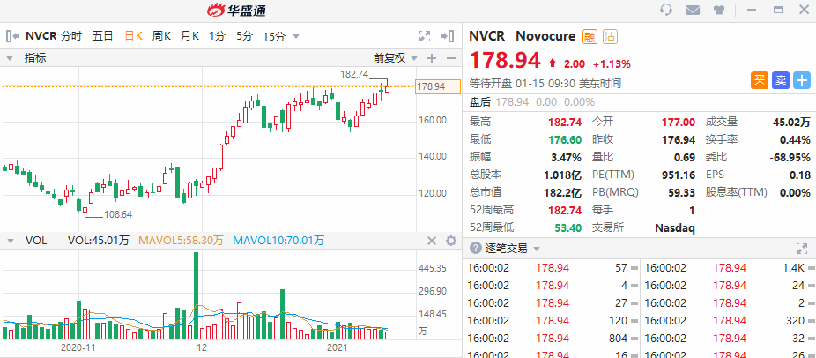This screenshot has height=358, width=816.
Task: Collapse right quote panel icon
Action: pyautogui.click(x=447, y=36)
